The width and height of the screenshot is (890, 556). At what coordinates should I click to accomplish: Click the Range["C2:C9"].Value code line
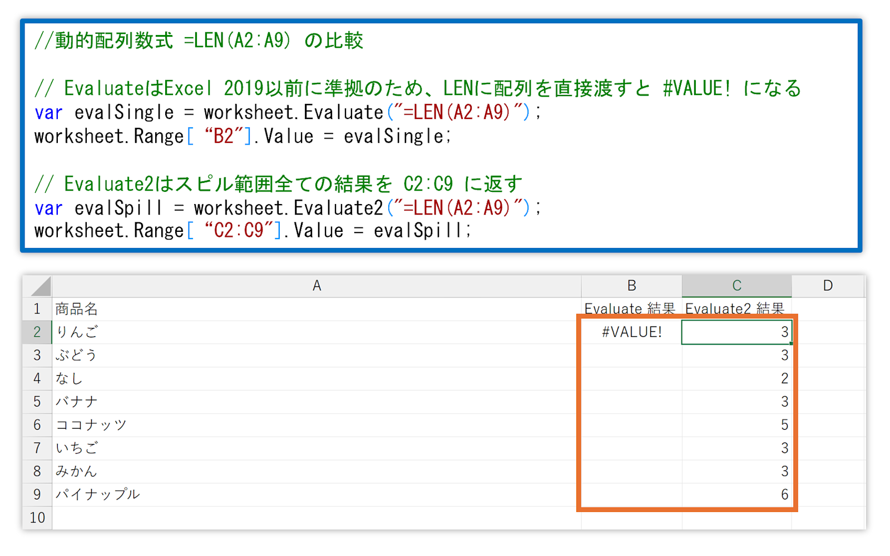click(253, 231)
